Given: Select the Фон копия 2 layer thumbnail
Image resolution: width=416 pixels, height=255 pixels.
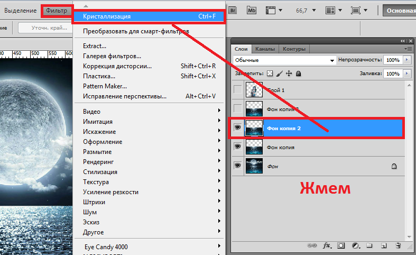Looking at the screenshot, I should point(254,127).
